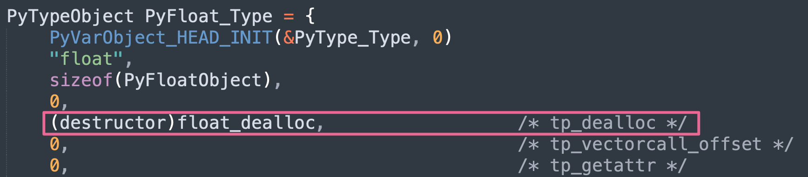Select the PyFloat_Type identifier
Screen dimensions: 808x177
pos(209,17)
